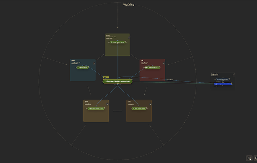Select the green node inside the Earth group

tap(139, 109)
